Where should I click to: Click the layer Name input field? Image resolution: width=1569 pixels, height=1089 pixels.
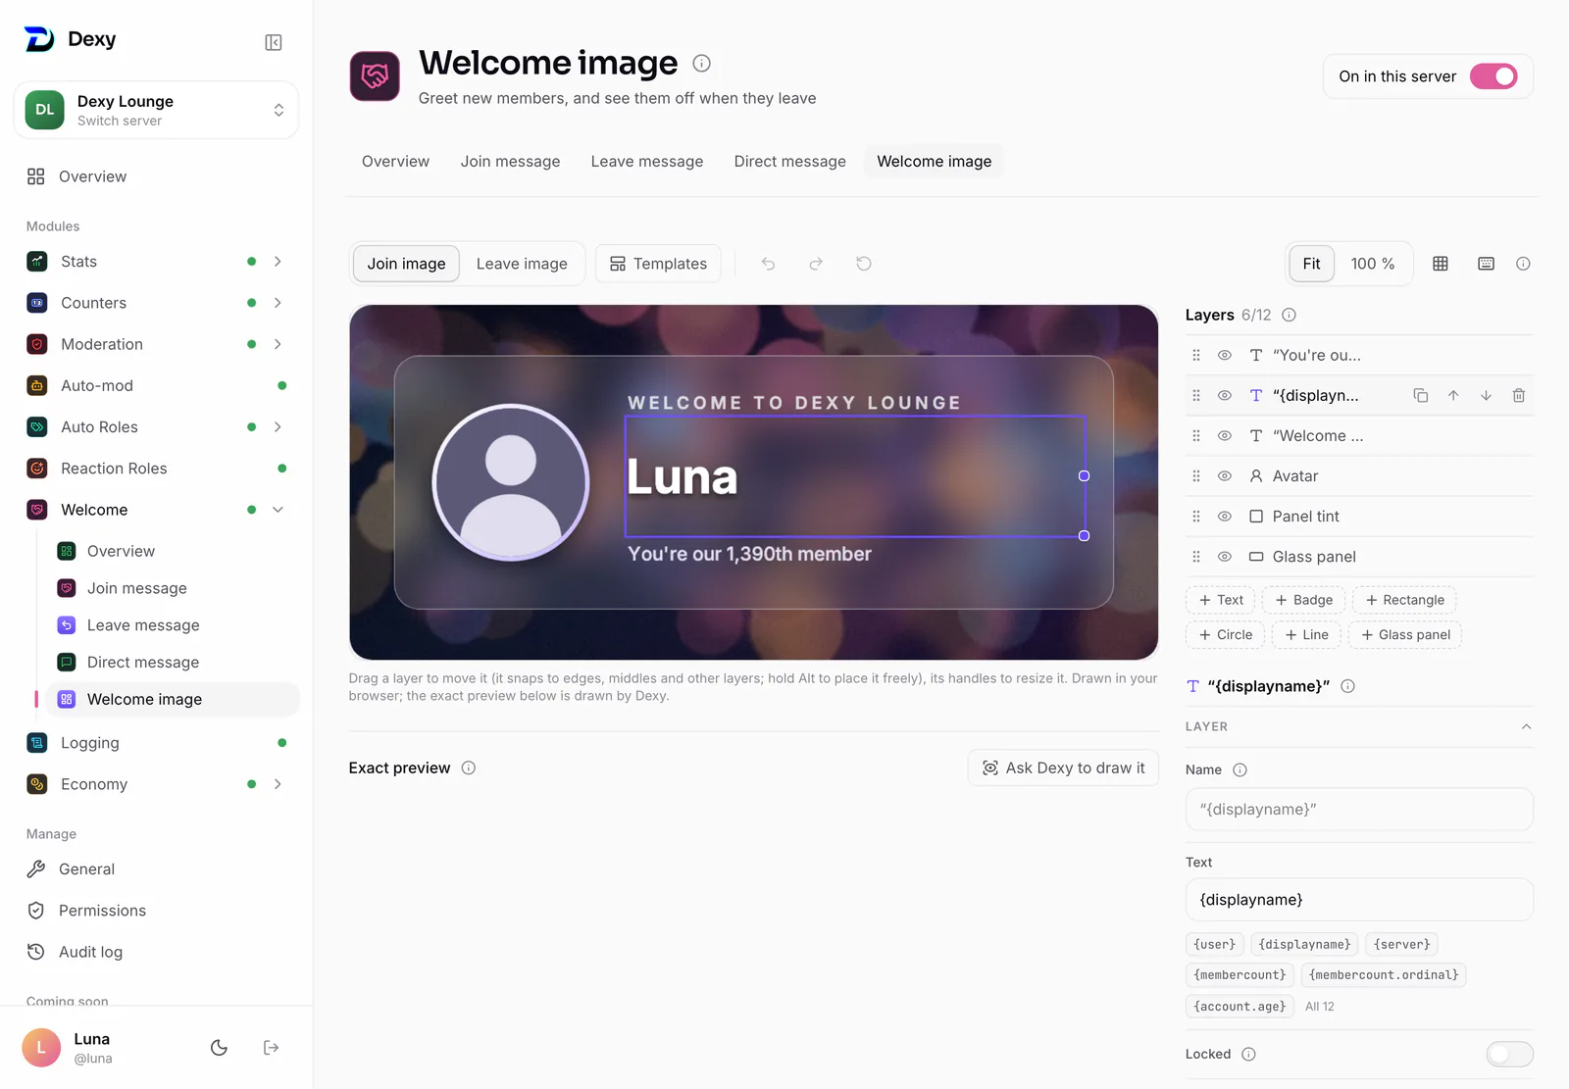pyautogui.click(x=1359, y=810)
